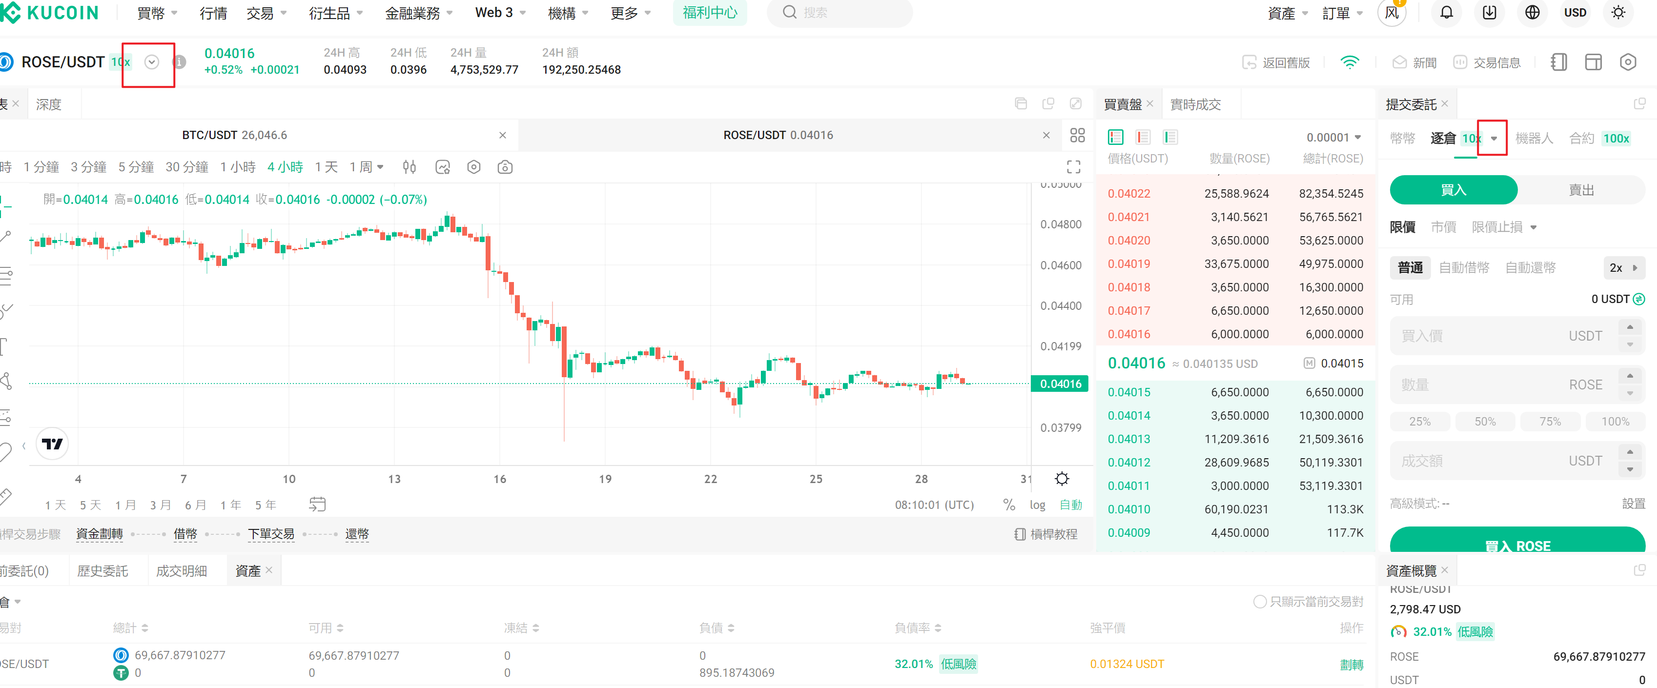Select the Sell side toggle
Viewport: 1657px width, 688px height.
click(1582, 190)
